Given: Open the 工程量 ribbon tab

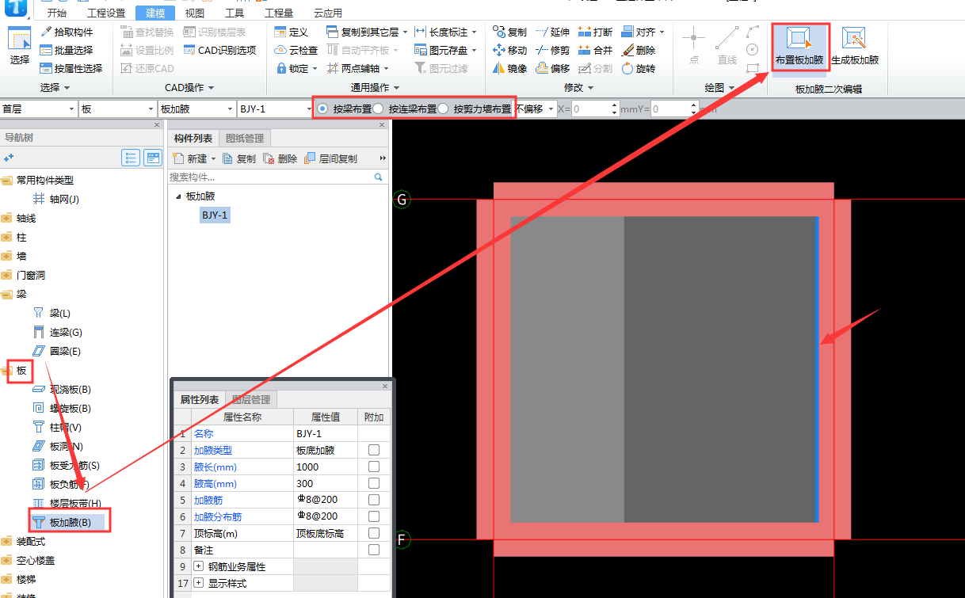Looking at the screenshot, I should point(279,13).
